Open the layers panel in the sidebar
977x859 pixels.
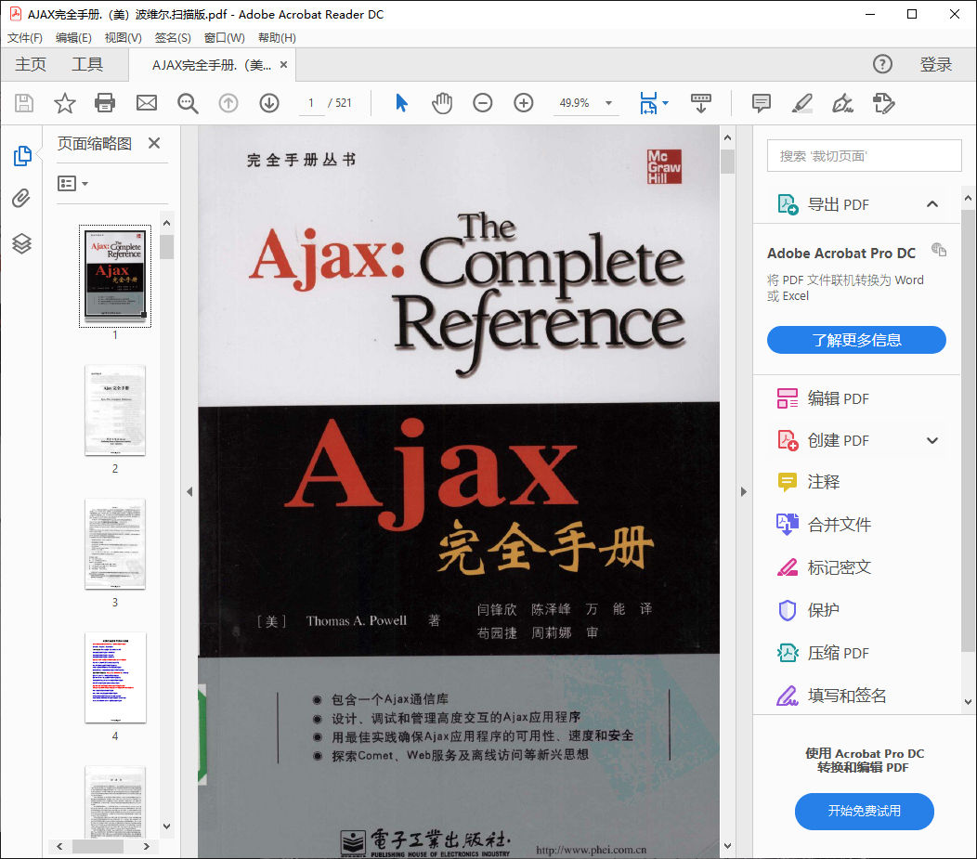(x=22, y=239)
